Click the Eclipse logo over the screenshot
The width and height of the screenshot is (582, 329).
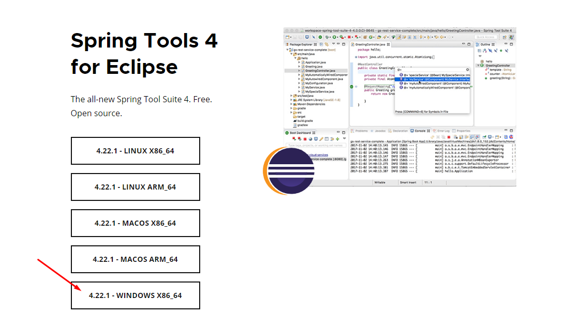coord(289,171)
